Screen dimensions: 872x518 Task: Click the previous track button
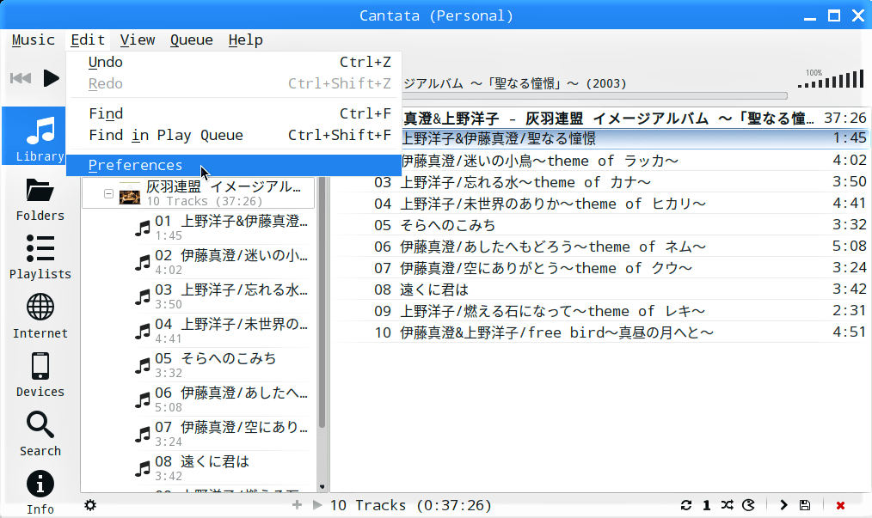tap(21, 78)
